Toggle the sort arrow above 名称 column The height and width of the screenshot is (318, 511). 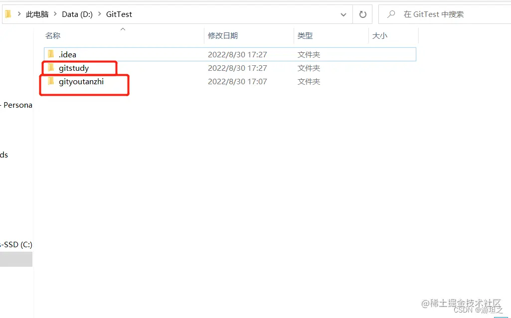tap(123, 29)
